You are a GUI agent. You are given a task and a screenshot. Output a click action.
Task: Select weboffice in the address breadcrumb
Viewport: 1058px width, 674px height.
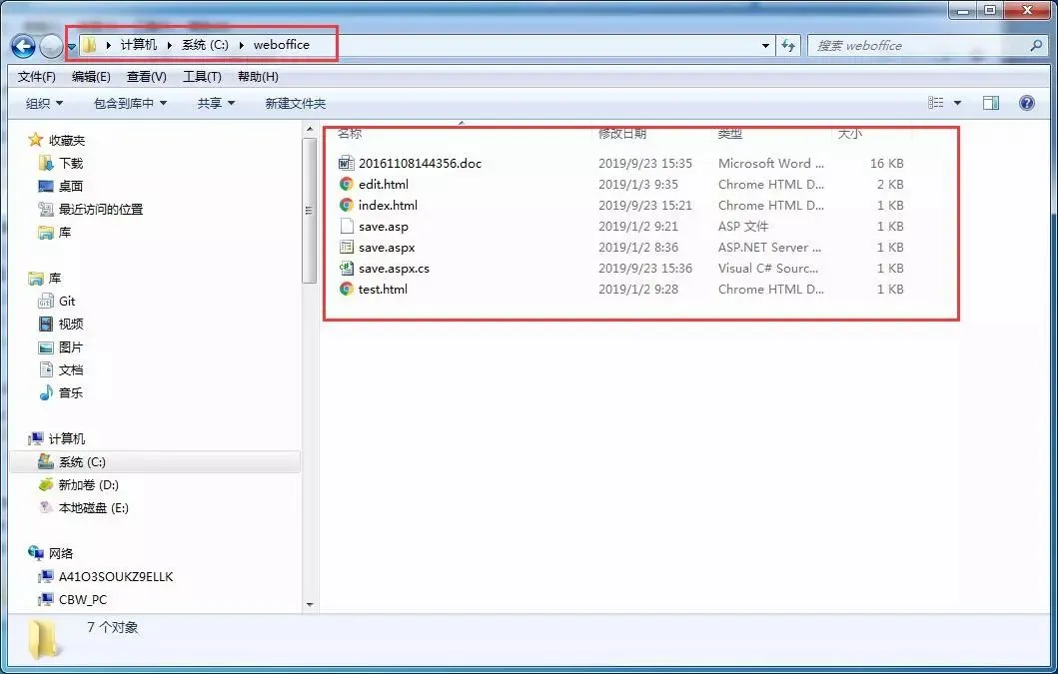click(282, 45)
